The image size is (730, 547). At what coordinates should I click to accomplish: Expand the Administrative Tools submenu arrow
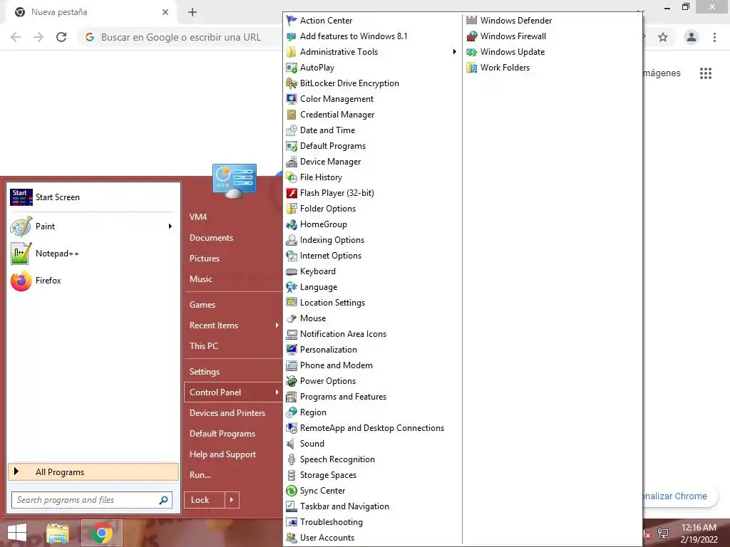pyautogui.click(x=454, y=51)
